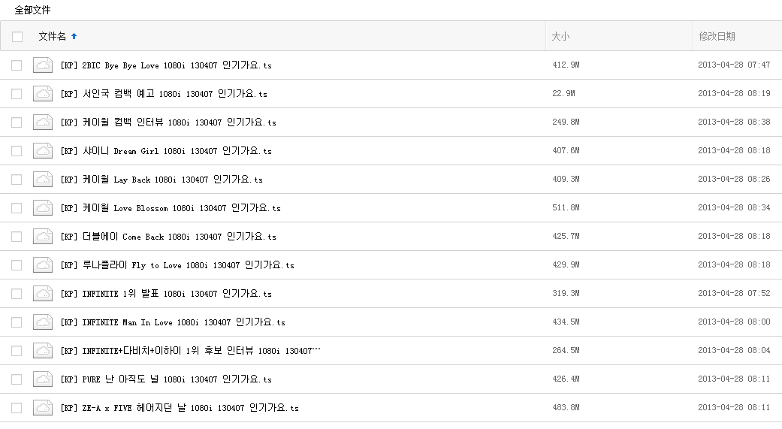Select checkbox for PURE 난 아직도 널 file
The height and width of the screenshot is (429, 782).
[17, 379]
